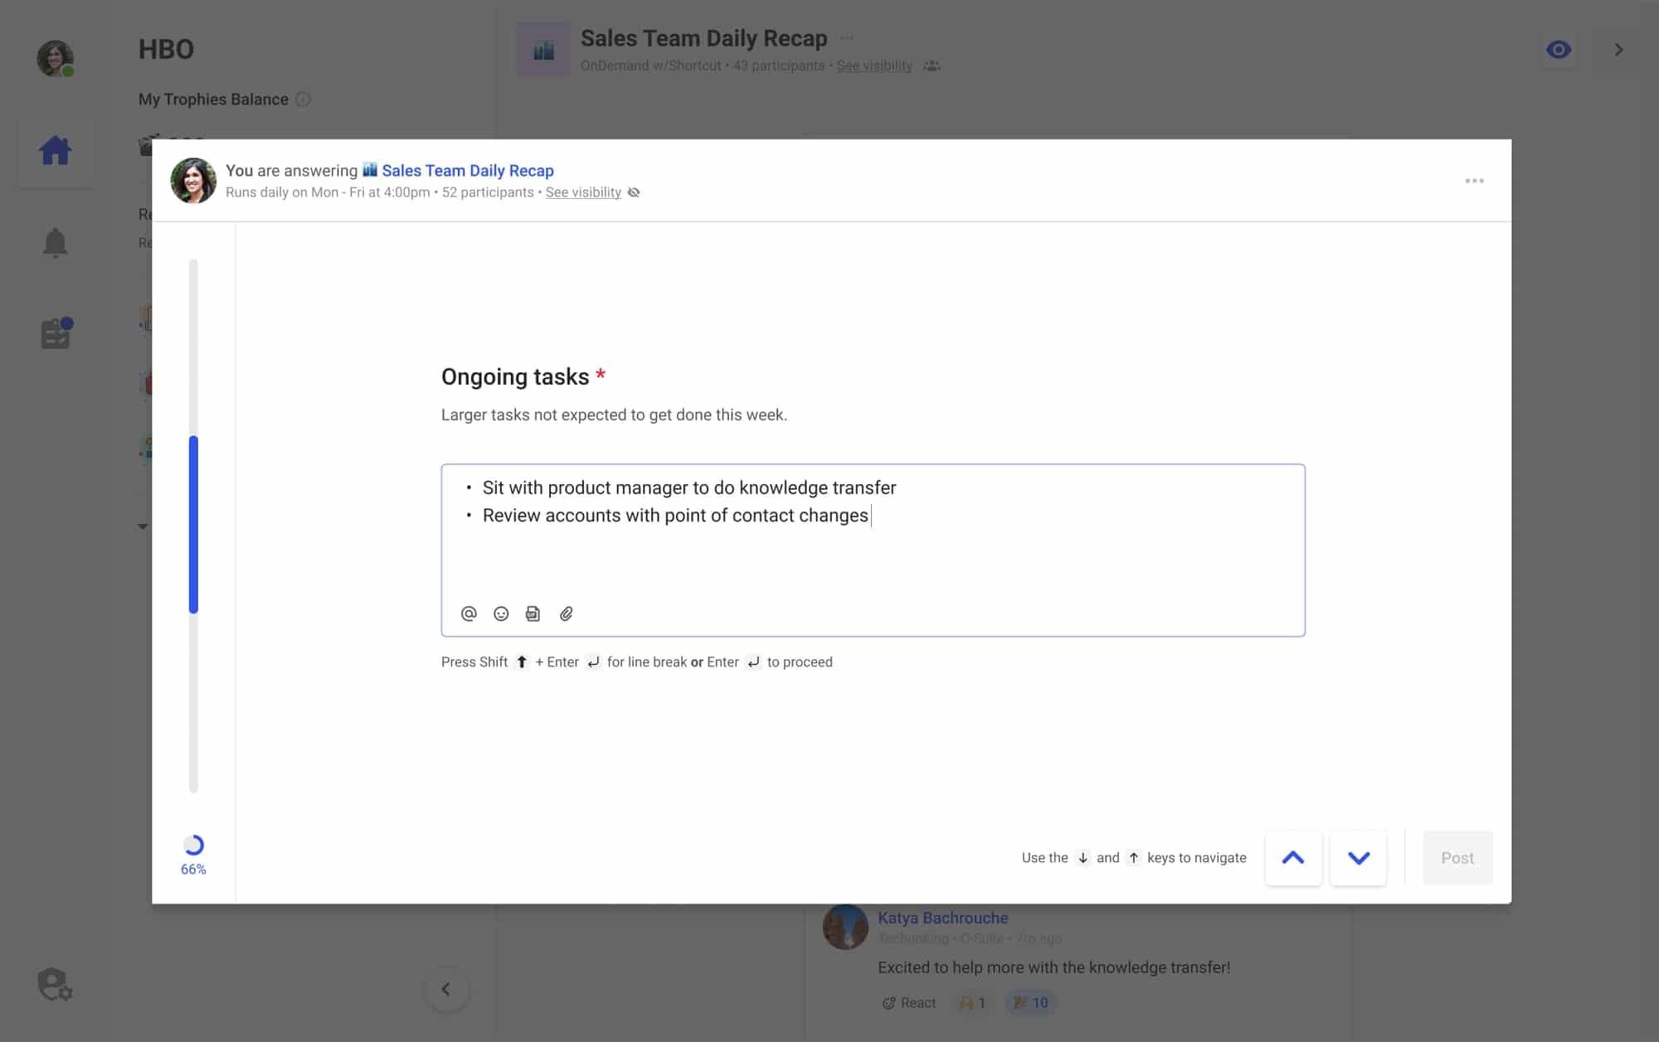This screenshot has width=1659, height=1042.
Task: Open notifications via the bell icon
Action: [55, 243]
